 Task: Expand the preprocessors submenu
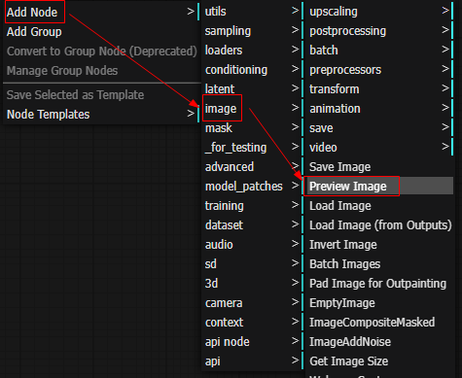(x=380, y=70)
